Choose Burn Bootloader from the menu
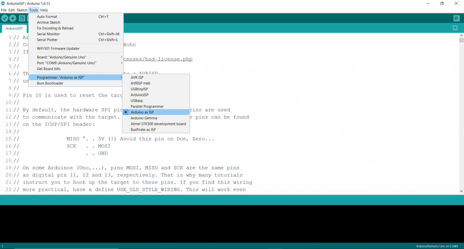The height and width of the screenshot is (249, 464). (x=49, y=83)
